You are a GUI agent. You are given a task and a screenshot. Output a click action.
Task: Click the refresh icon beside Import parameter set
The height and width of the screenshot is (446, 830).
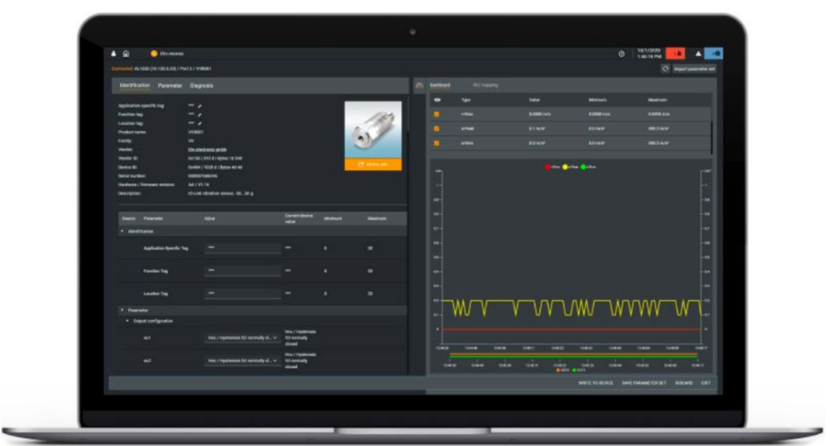(666, 69)
